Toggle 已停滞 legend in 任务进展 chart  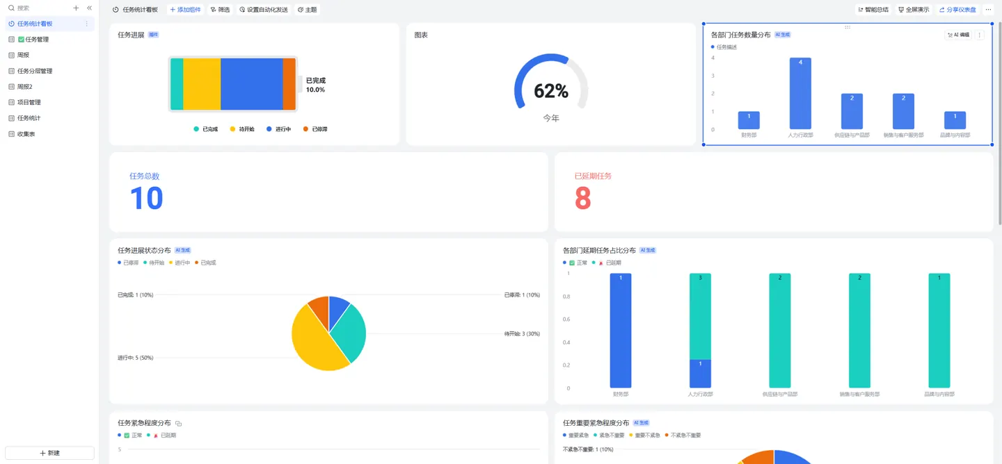[x=315, y=129]
